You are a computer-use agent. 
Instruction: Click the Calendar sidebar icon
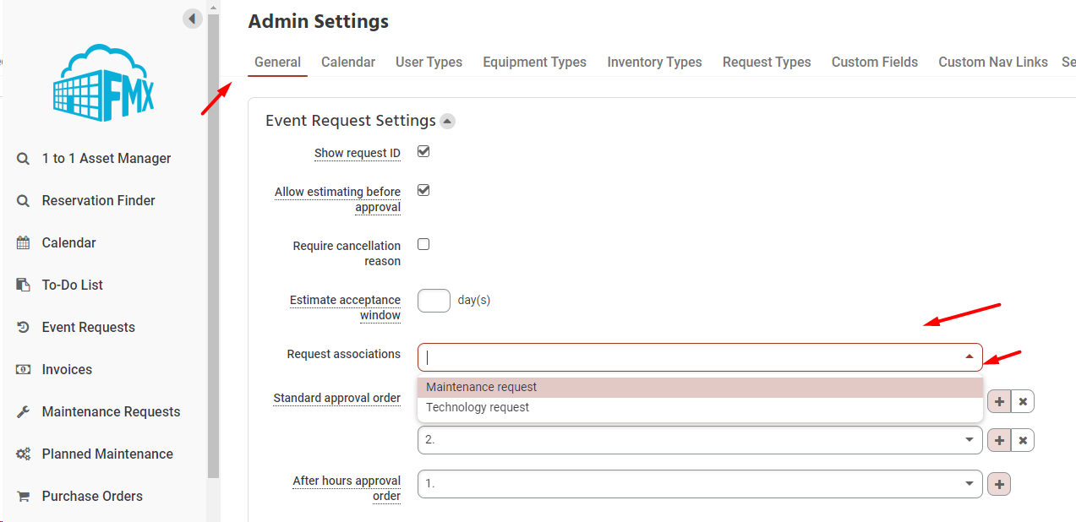coord(24,242)
